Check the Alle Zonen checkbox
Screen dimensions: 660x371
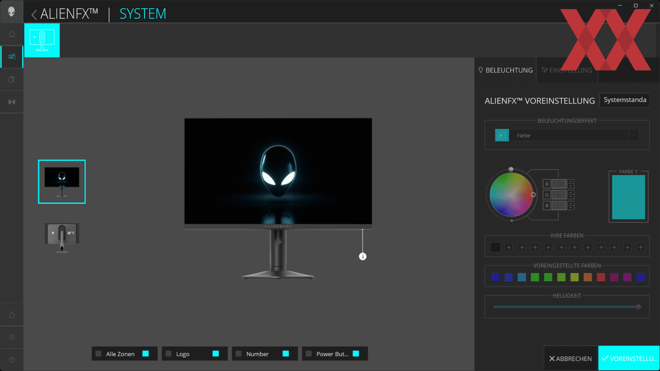[x=98, y=353]
